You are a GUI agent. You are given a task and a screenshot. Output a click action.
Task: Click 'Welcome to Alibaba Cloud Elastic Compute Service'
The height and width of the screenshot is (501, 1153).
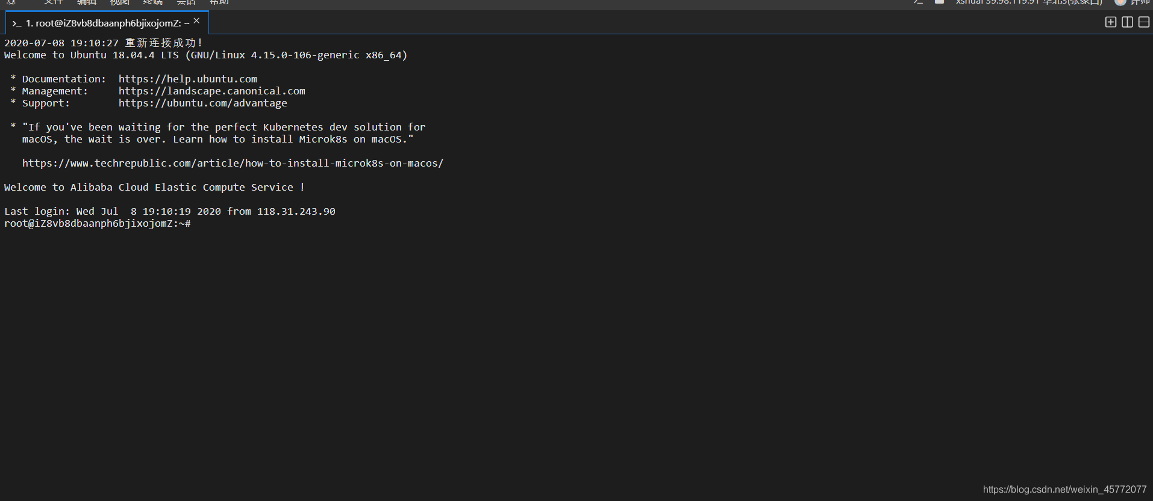click(x=155, y=187)
